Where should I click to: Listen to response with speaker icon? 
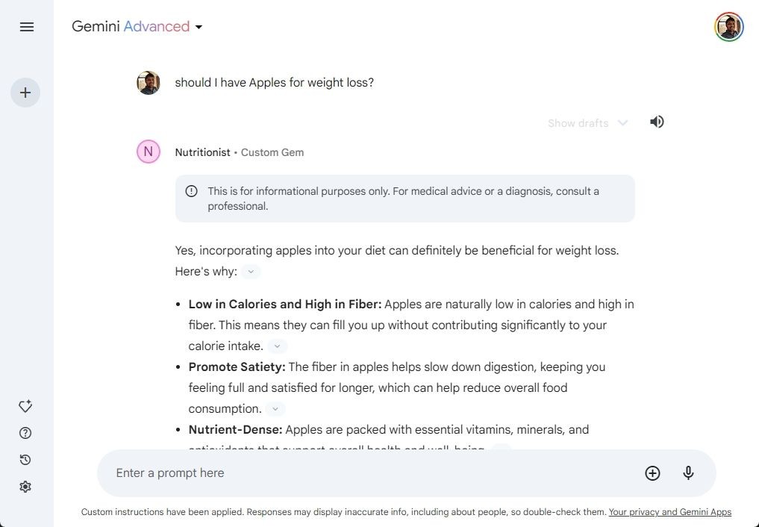click(656, 122)
